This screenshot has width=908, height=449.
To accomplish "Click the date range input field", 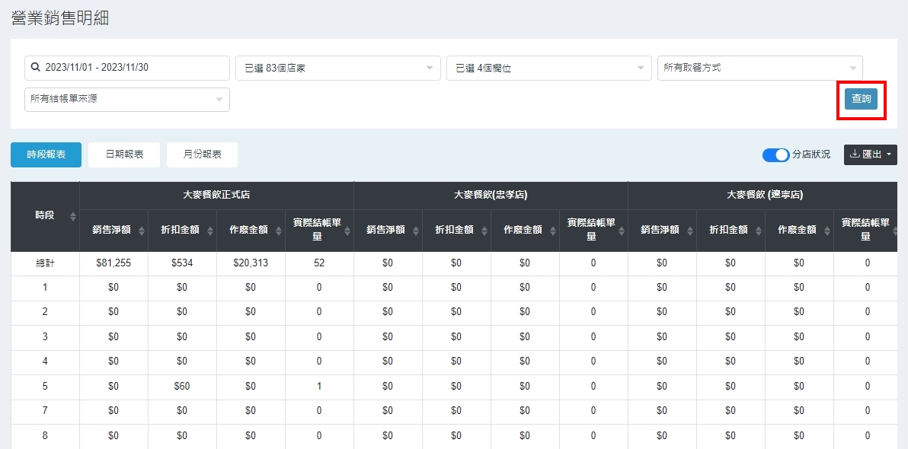I will [x=126, y=68].
